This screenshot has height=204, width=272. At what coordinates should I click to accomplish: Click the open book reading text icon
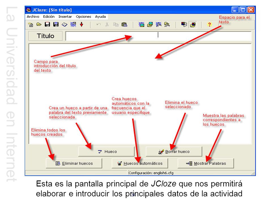pyautogui.click(x=65, y=24)
